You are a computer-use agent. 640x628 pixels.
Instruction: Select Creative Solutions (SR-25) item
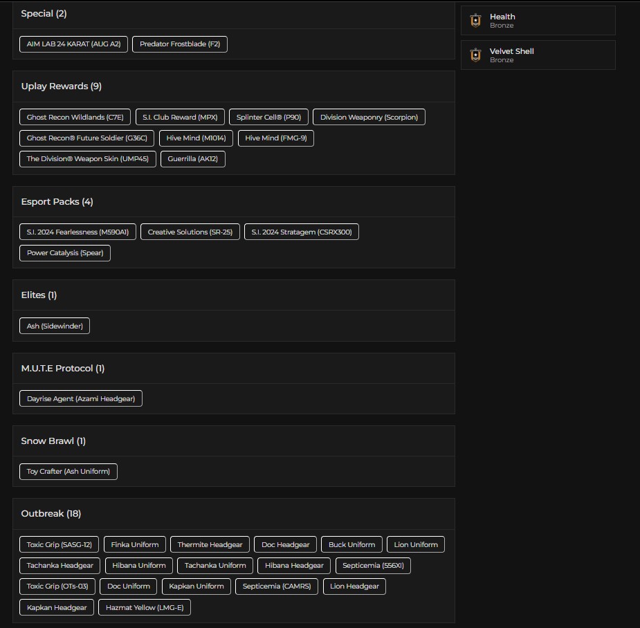(x=190, y=232)
